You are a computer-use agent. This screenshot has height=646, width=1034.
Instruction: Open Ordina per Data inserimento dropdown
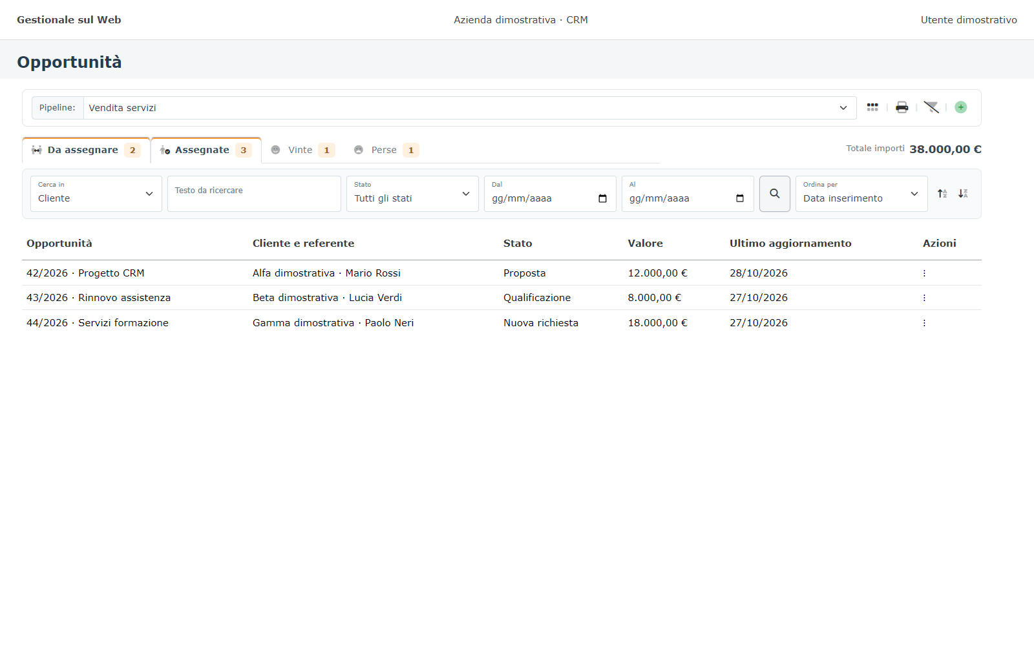click(x=861, y=194)
